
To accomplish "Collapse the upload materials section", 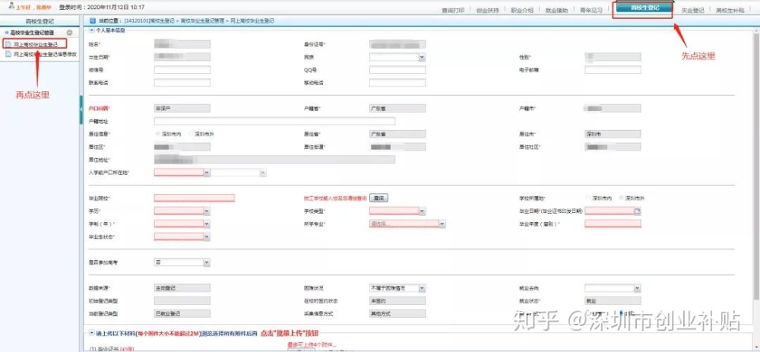I will coord(92,333).
